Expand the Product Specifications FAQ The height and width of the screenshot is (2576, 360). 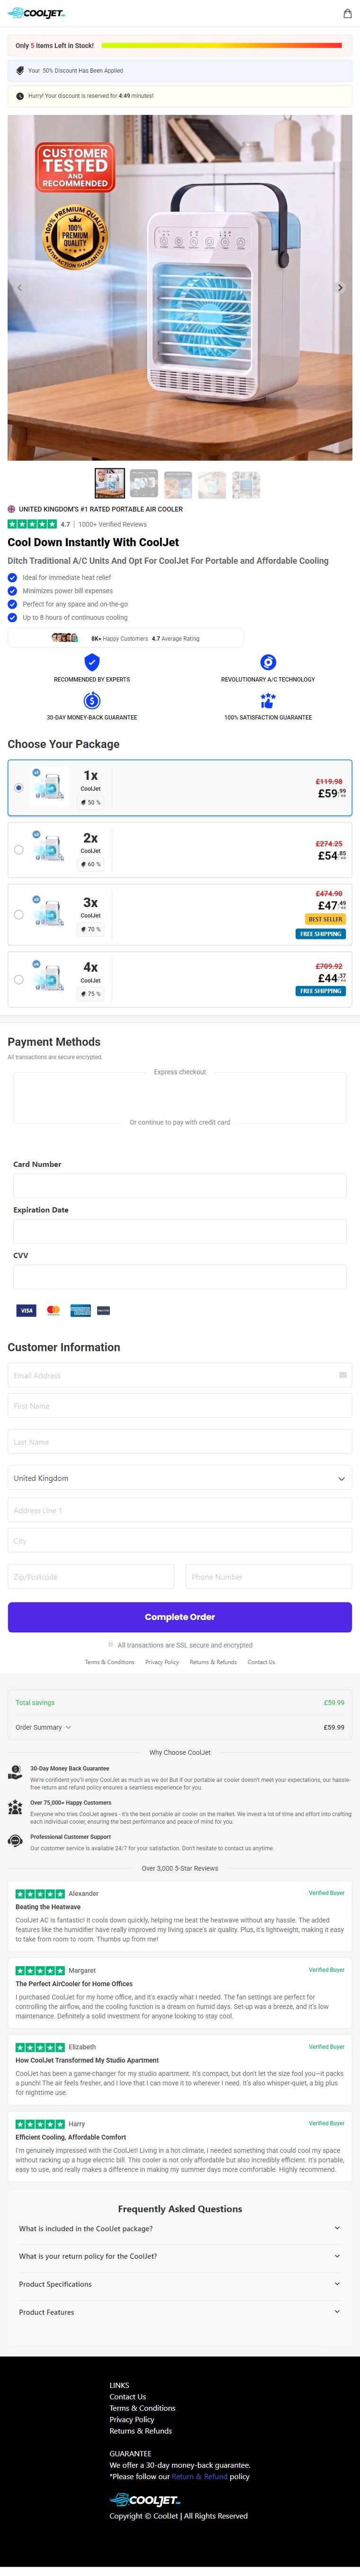click(x=180, y=2284)
